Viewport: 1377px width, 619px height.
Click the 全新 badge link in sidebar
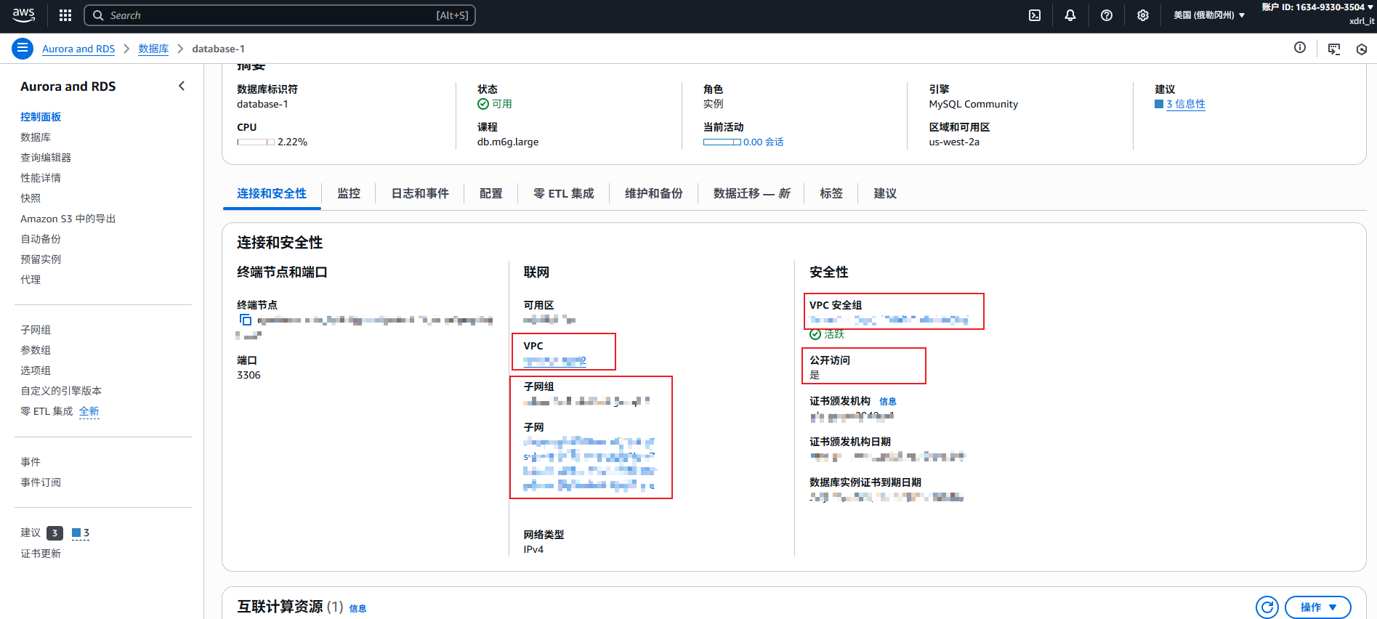[x=89, y=411]
